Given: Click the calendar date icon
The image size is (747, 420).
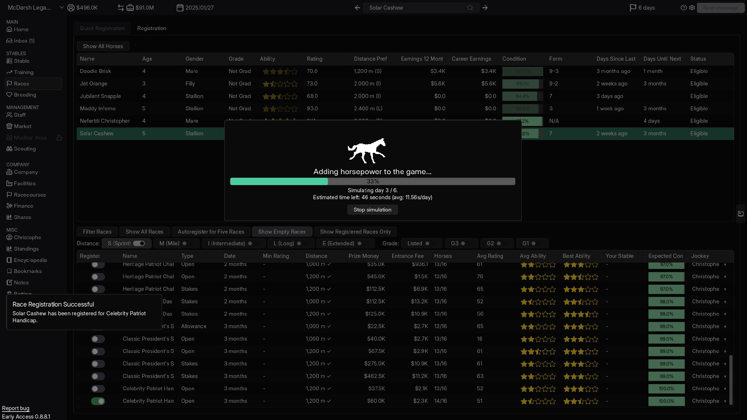Looking at the screenshot, I should click(180, 8).
